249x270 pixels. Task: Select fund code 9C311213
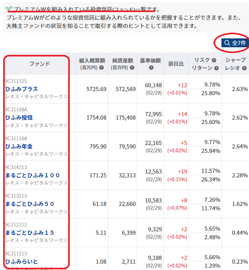pos(16,254)
